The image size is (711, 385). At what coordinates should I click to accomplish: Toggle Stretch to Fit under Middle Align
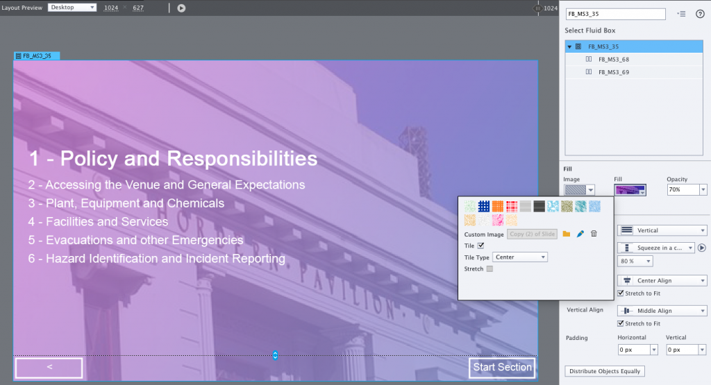[x=621, y=323]
